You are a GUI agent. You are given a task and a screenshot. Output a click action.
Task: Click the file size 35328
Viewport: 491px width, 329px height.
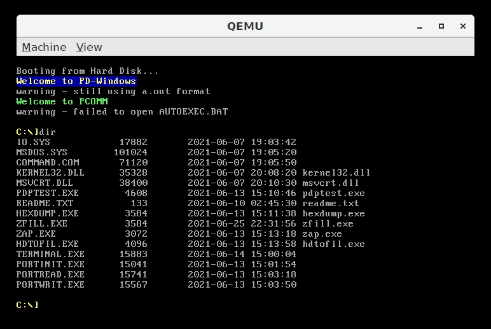click(x=134, y=173)
